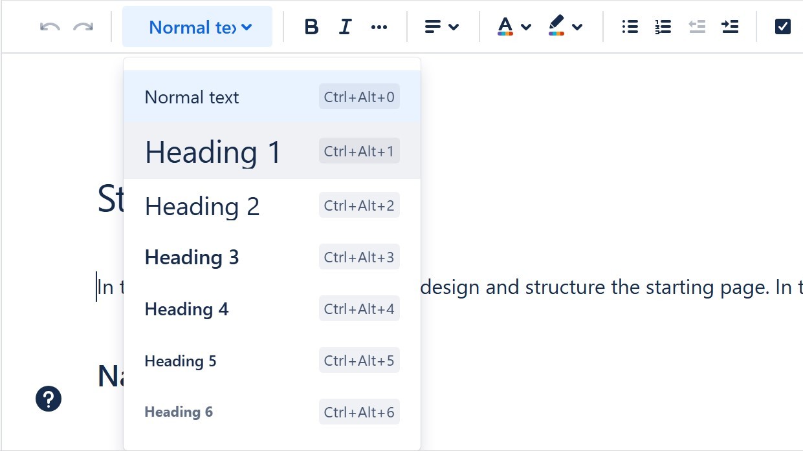Click the Undo arrow icon
803x451 pixels.
click(x=50, y=26)
